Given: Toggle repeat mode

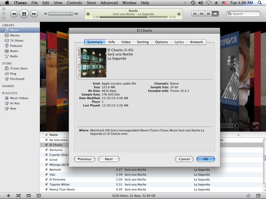Looking at the screenshot, I should [x=28, y=196].
